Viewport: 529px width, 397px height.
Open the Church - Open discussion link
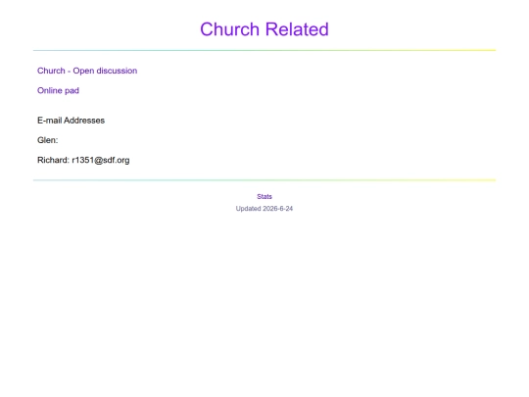[87, 71]
